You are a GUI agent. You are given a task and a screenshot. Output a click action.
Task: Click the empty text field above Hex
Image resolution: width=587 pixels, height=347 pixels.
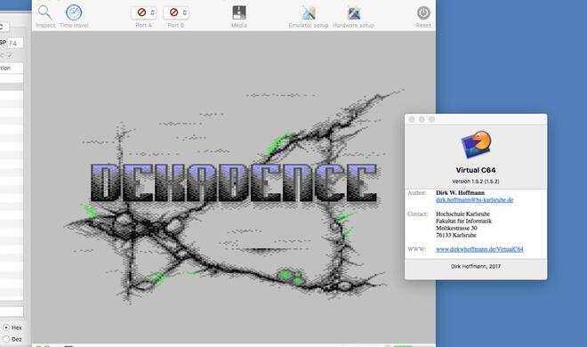pos(12,311)
